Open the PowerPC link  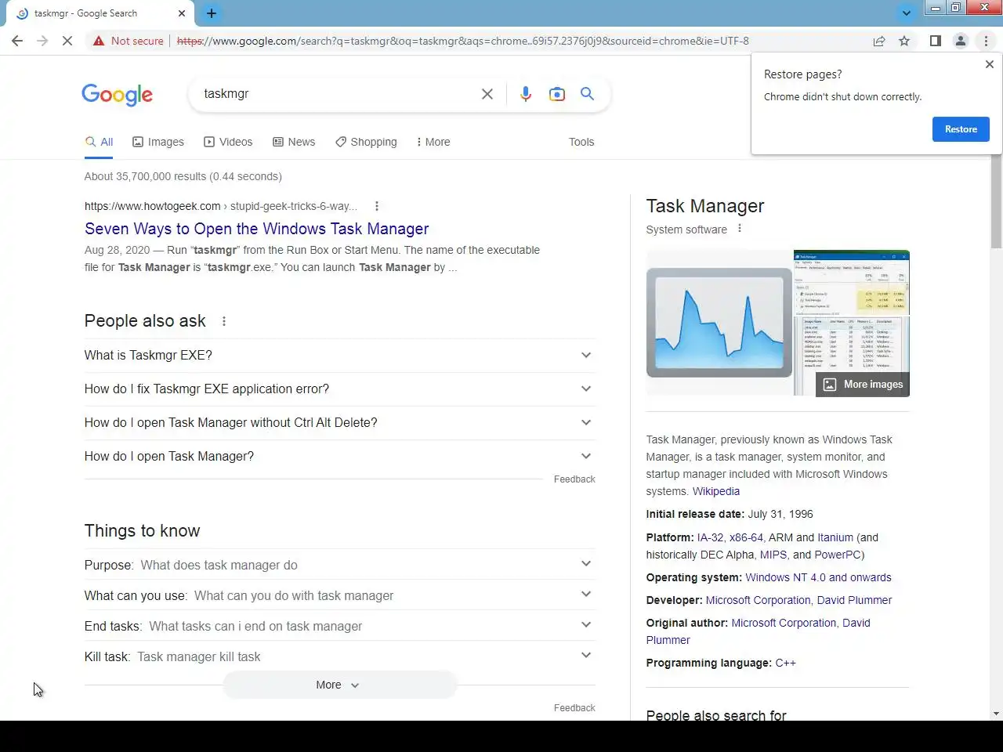coord(838,555)
